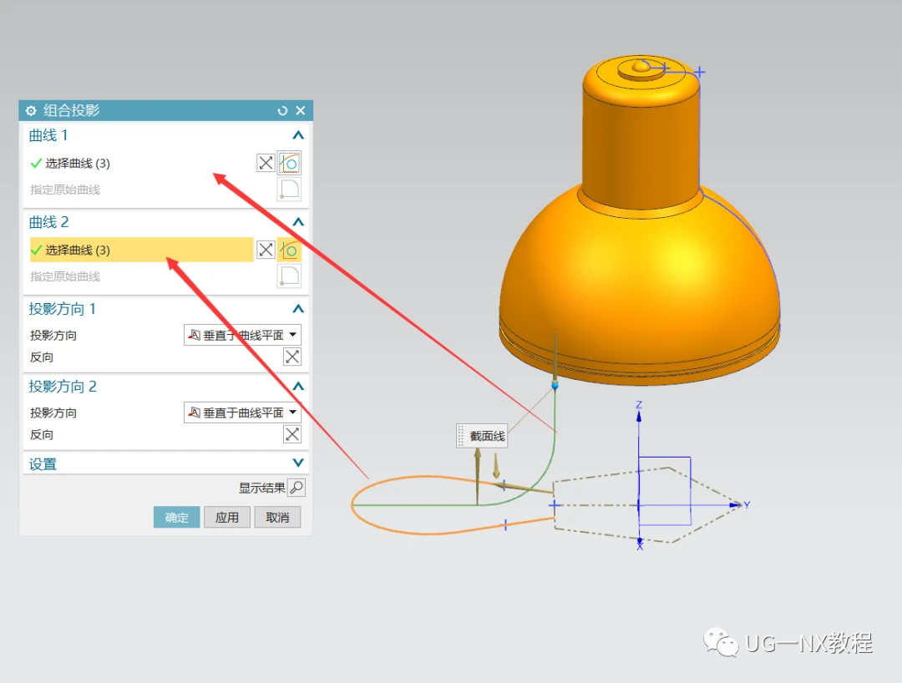
Task: Toggle 反向 under 投影方向 1
Action: (292, 357)
